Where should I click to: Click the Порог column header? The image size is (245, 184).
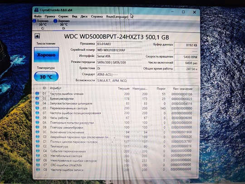pos(161,89)
